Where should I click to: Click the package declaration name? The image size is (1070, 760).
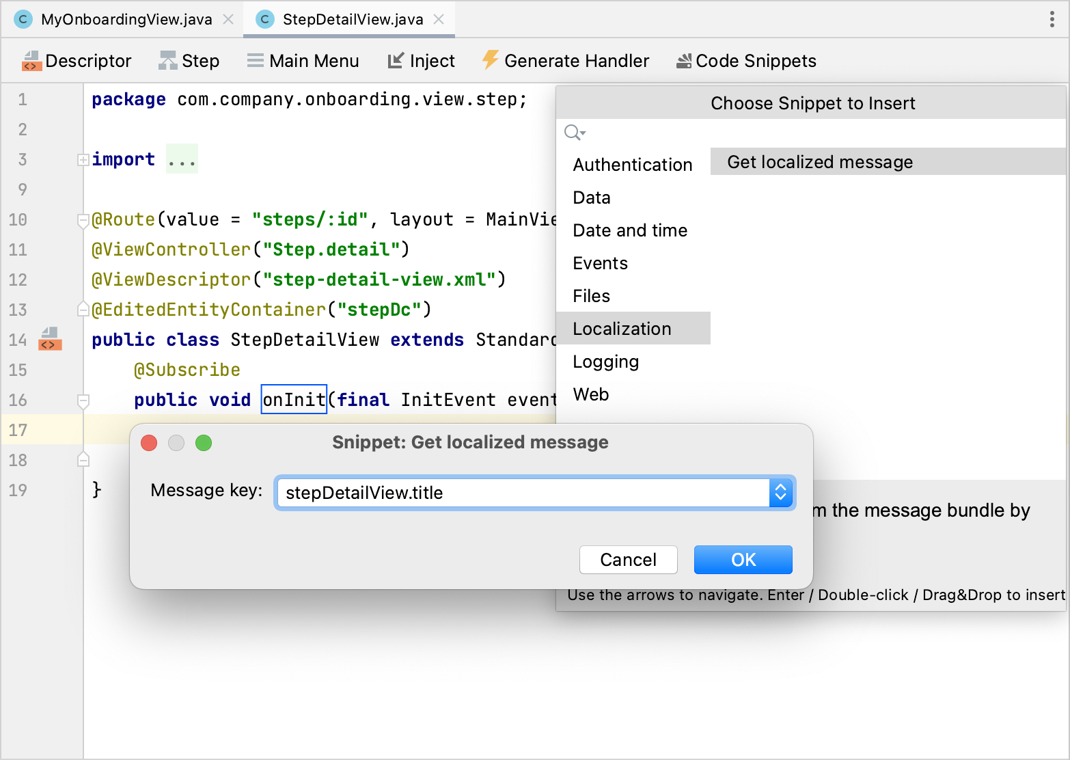tap(348, 99)
